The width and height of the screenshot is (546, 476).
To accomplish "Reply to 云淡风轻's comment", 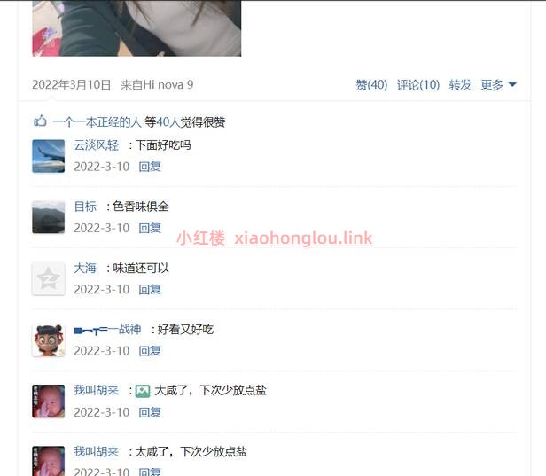I will [x=150, y=167].
